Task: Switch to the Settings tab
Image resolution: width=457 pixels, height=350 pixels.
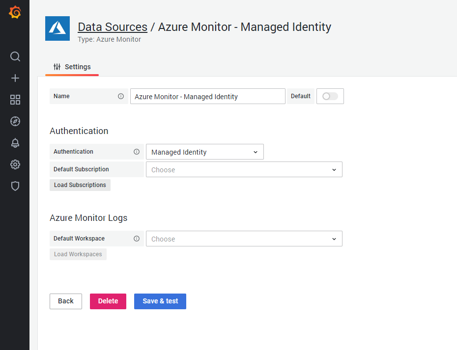Action: 72,67
